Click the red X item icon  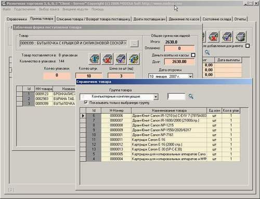click(108, 59)
